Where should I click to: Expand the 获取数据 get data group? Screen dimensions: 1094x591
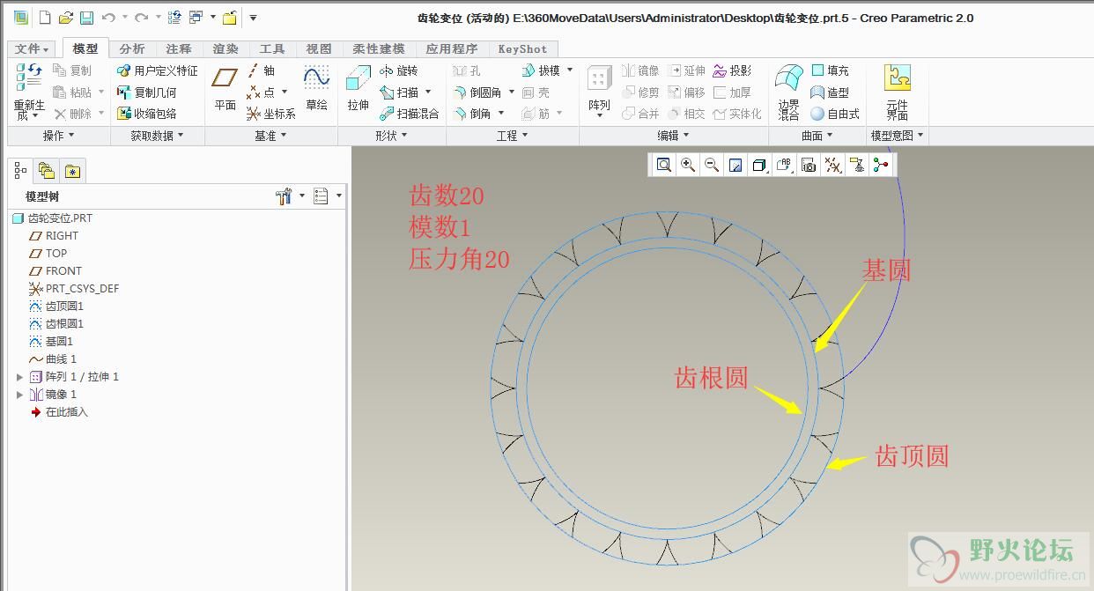pyautogui.click(x=158, y=136)
